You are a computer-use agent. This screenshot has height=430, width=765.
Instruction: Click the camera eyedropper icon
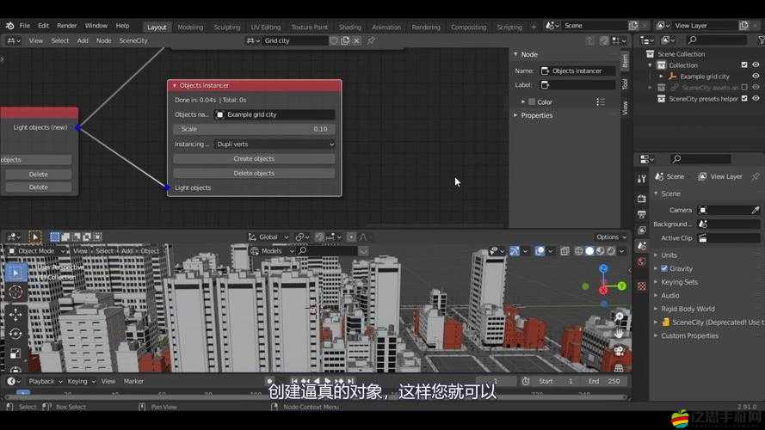[x=756, y=210]
